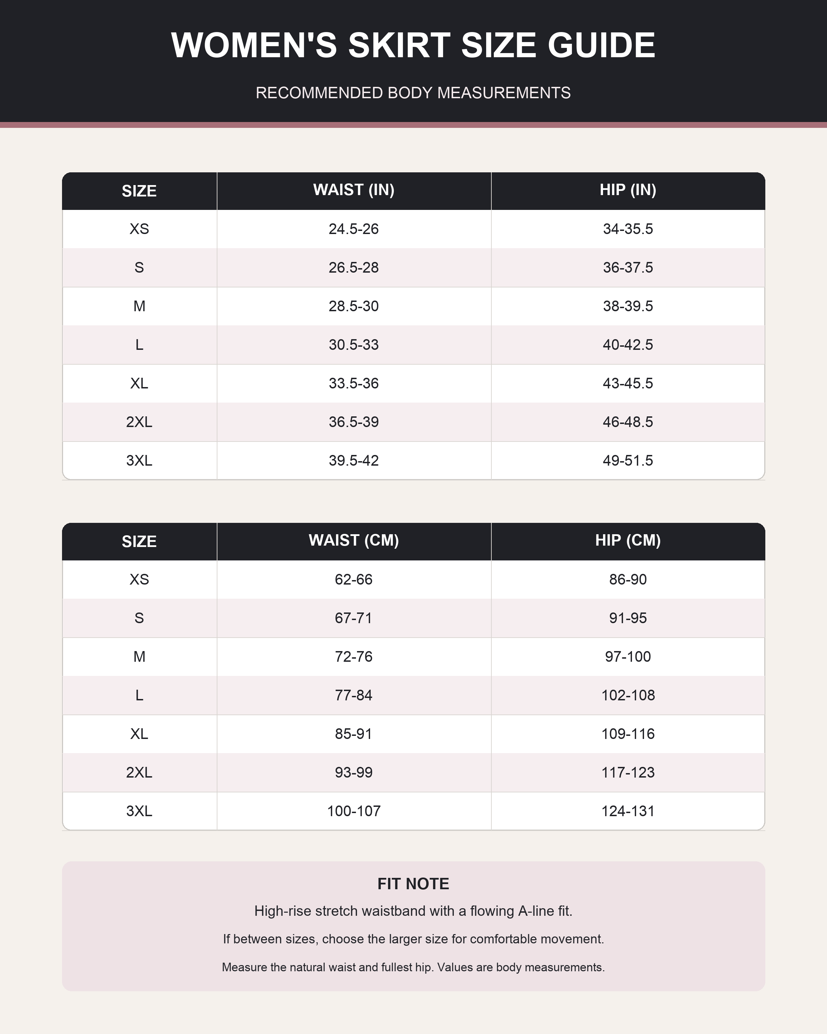
Task: Select the Recommended Body Measurements subtitle
Action: [x=413, y=93]
